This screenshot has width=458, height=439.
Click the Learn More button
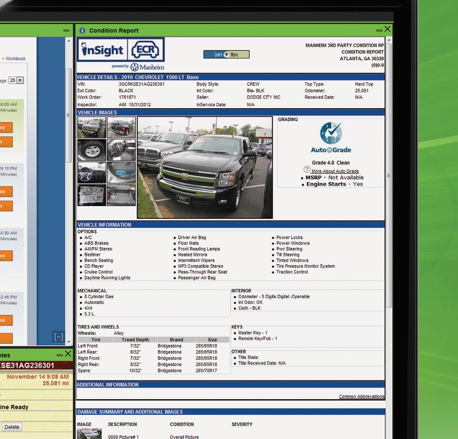(227, 55)
